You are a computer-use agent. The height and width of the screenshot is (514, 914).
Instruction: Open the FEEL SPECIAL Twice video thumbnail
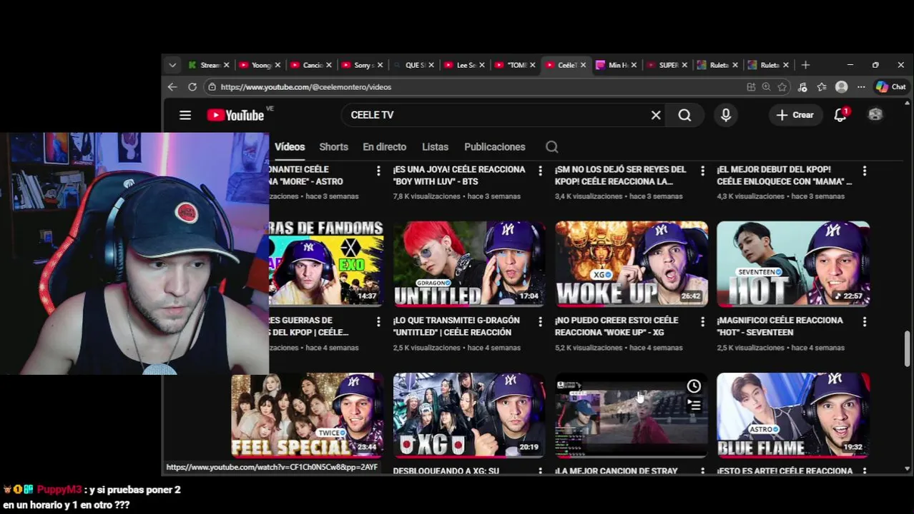(x=308, y=415)
